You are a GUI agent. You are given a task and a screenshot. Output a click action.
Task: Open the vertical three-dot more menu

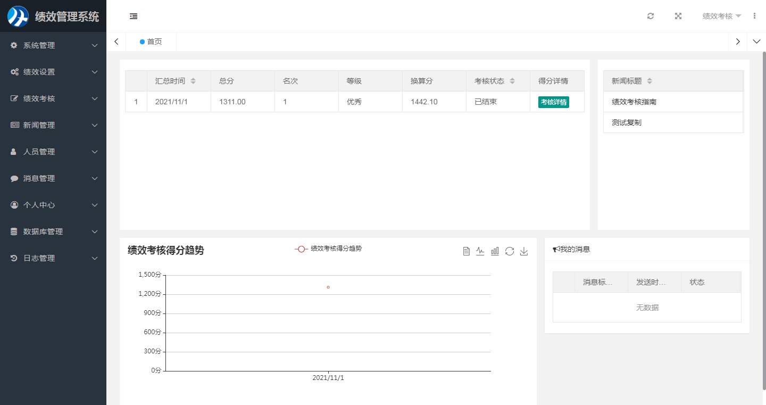tap(754, 16)
